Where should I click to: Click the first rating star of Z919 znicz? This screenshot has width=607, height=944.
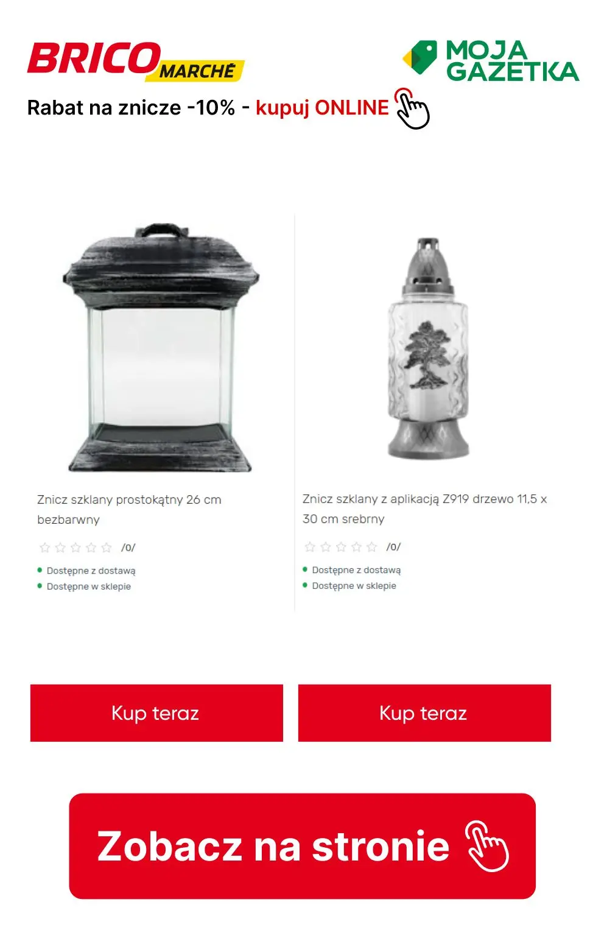click(310, 547)
